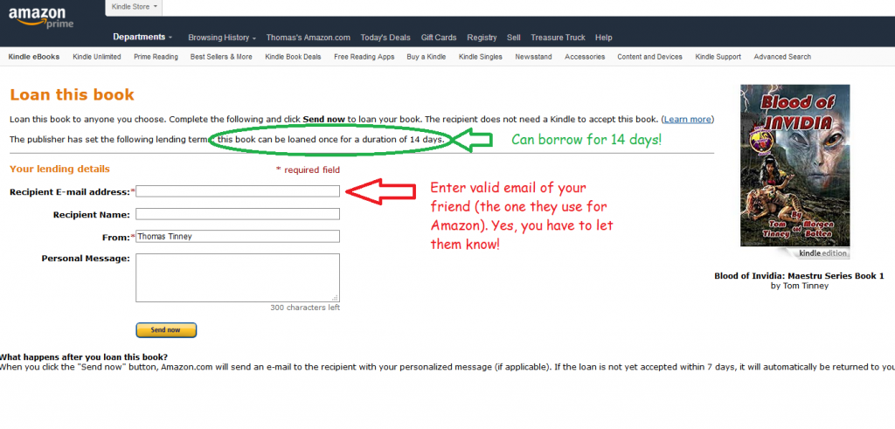
Task: Open Prime Reading section
Action: [x=156, y=57]
